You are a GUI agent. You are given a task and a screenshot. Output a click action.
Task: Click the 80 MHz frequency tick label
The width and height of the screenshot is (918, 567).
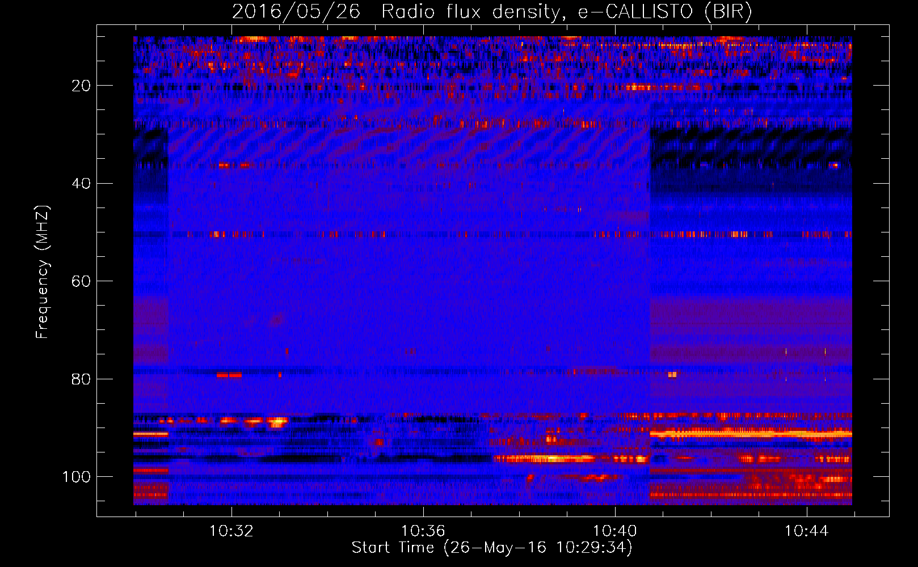(x=81, y=379)
